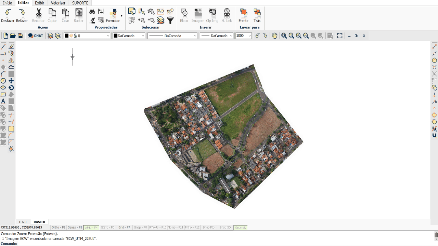Expand the Formatar dropdown arrow
Viewport: 438px width, 246px height.
122,16
